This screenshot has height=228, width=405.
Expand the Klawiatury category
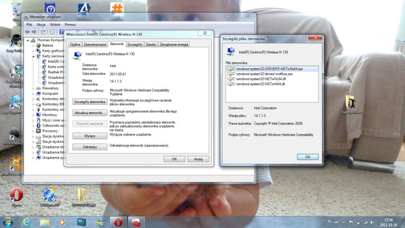point(33,88)
